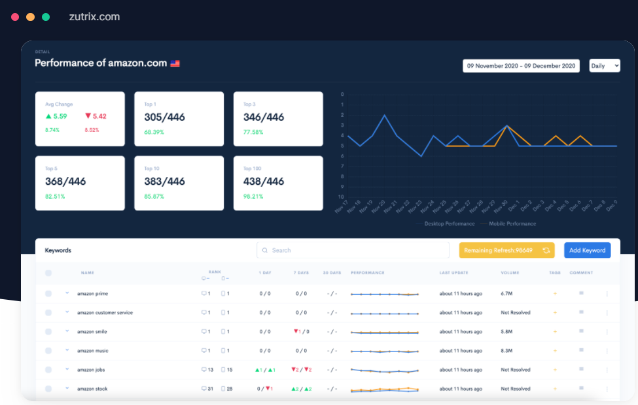The image size is (638, 405).
Task: Click the plus tag icon for amazon jobs
Action: (555, 370)
